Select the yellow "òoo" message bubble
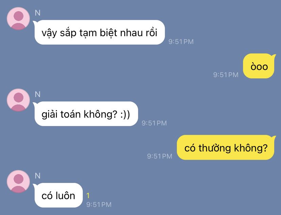Image resolution: width=281 pixels, height=215 pixels. coord(259,66)
